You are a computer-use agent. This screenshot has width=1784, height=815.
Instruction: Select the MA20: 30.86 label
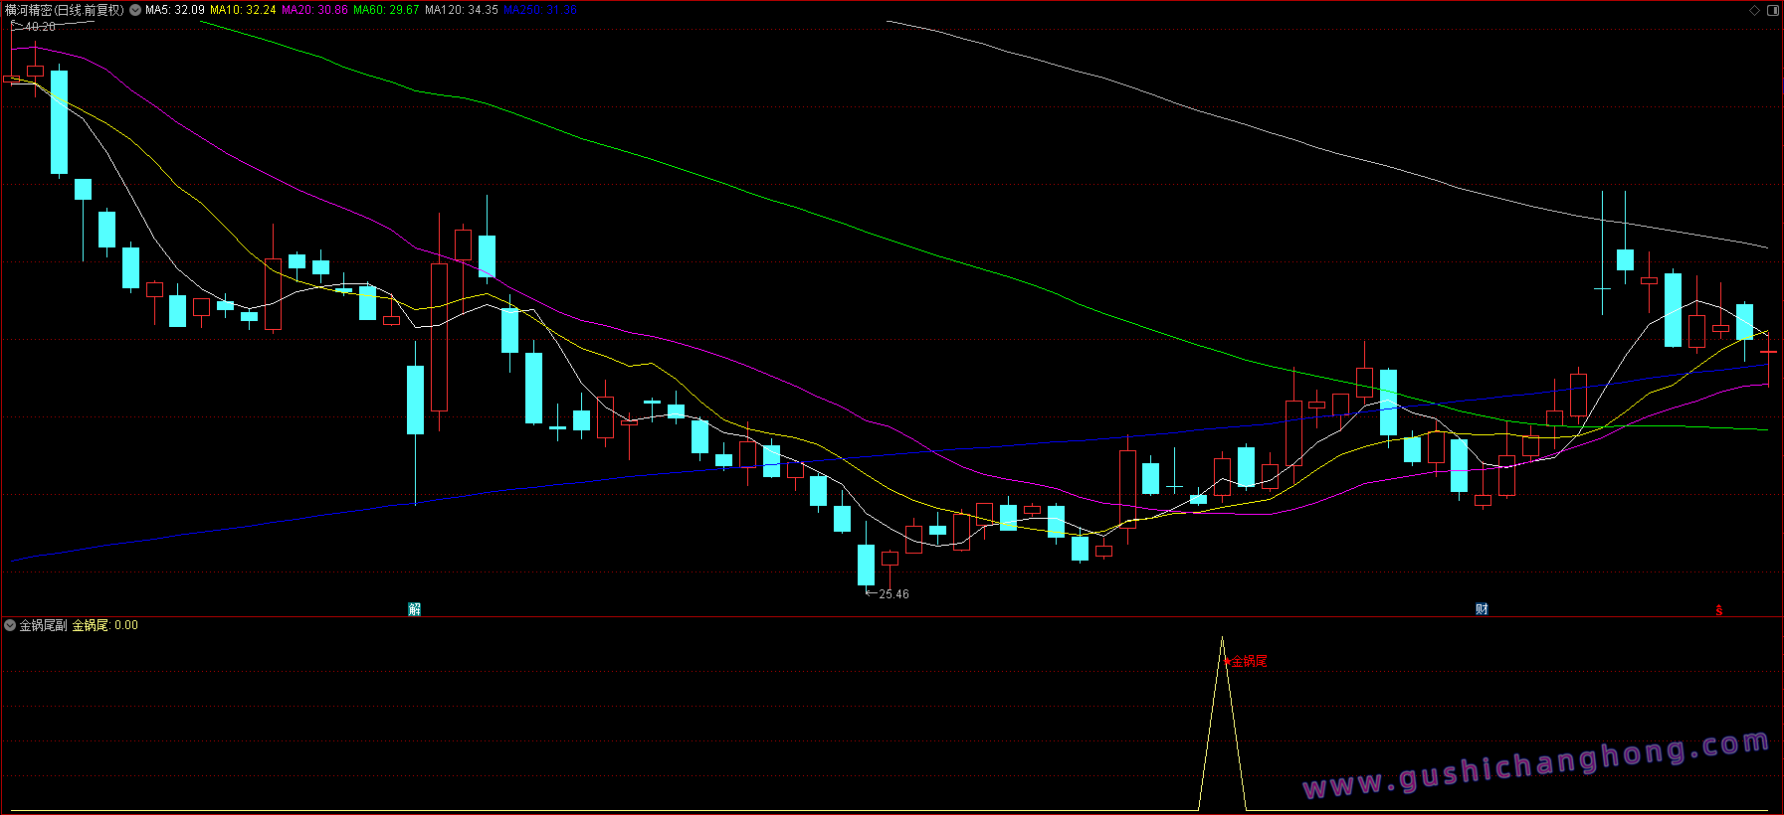pyautogui.click(x=314, y=10)
